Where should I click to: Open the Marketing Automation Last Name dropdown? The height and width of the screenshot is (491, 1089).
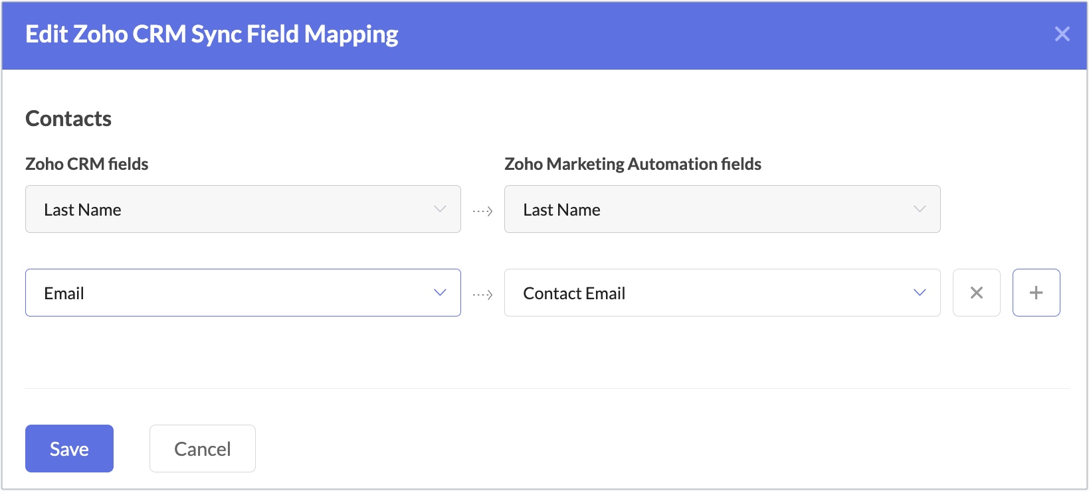(x=722, y=209)
